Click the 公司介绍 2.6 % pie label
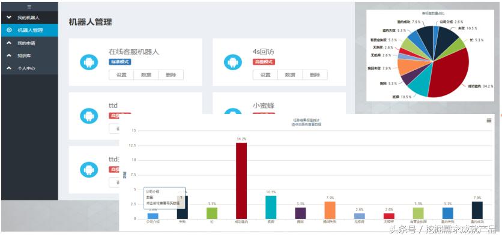Image resolution: width=502 pixels, height=237 pixels. tap(452, 22)
